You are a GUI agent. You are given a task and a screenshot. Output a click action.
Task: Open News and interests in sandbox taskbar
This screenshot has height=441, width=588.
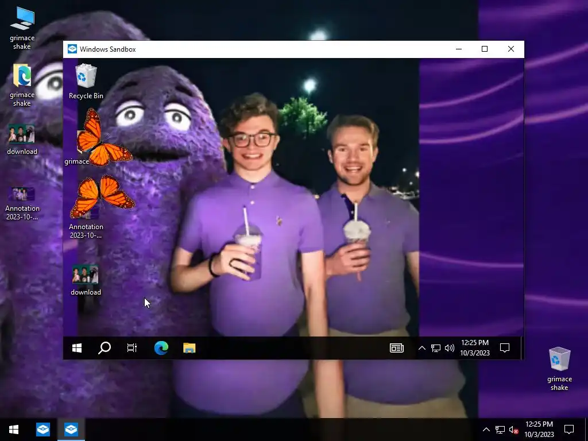(x=397, y=348)
